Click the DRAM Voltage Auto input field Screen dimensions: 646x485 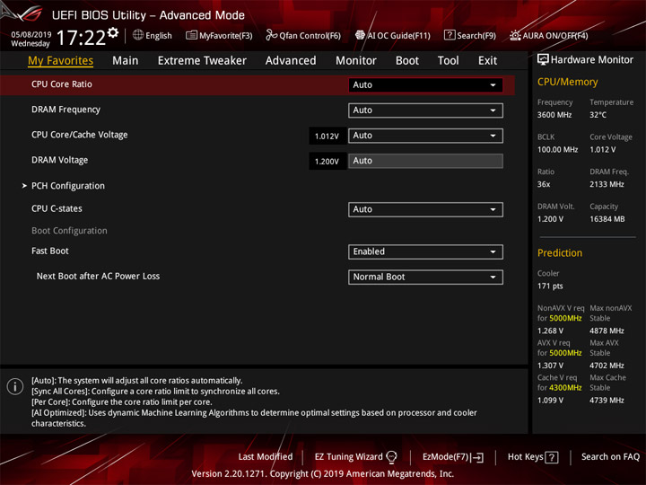[425, 161]
